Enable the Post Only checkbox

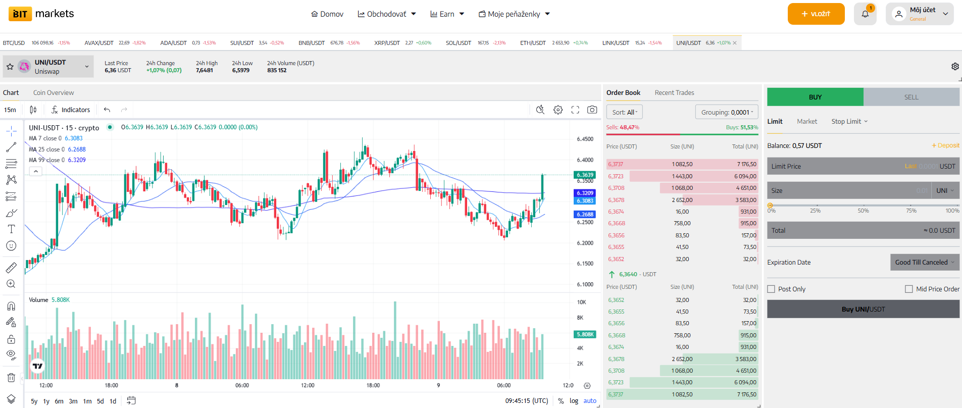point(771,289)
